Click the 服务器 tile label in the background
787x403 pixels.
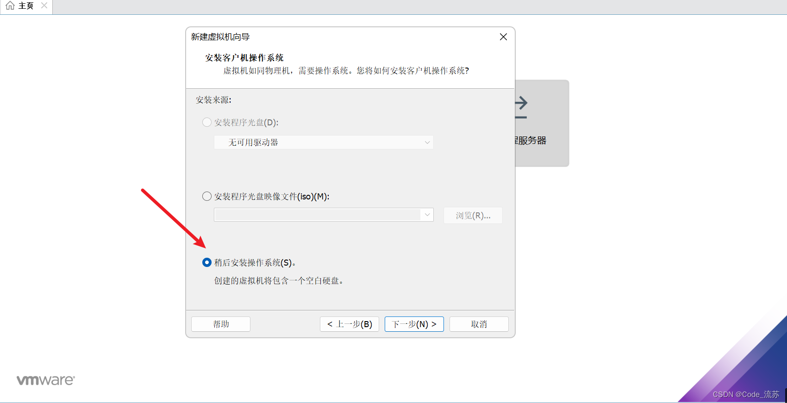pyautogui.click(x=531, y=141)
